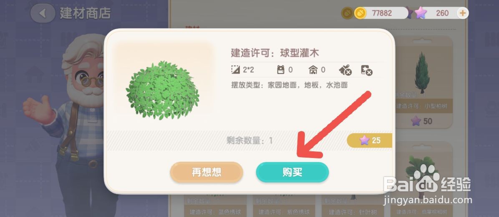Click the backpack count icon
The height and width of the screenshot is (217, 499).
click(x=280, y=70)
